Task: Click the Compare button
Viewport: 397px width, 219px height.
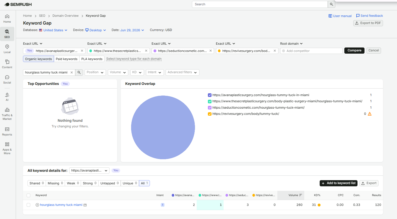Action: 354,51
